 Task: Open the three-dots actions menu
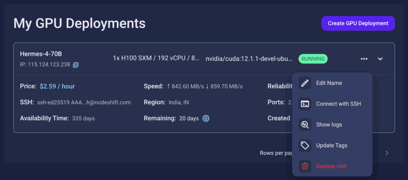(x=364, y=59)
